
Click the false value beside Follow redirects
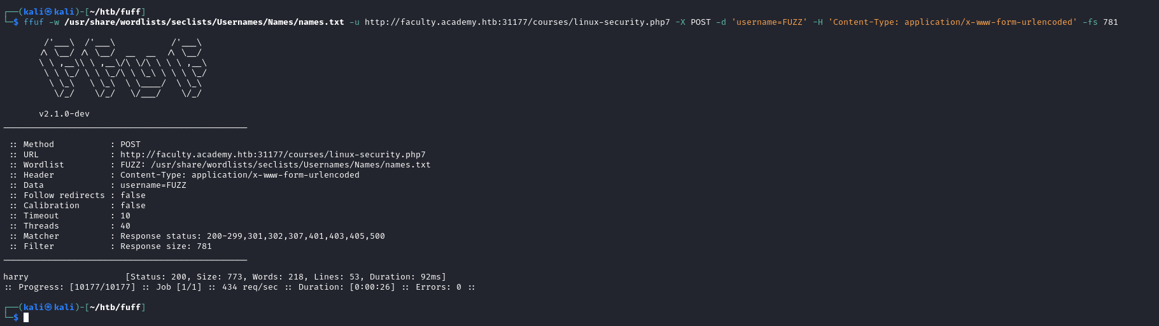[x=132, y=195]
